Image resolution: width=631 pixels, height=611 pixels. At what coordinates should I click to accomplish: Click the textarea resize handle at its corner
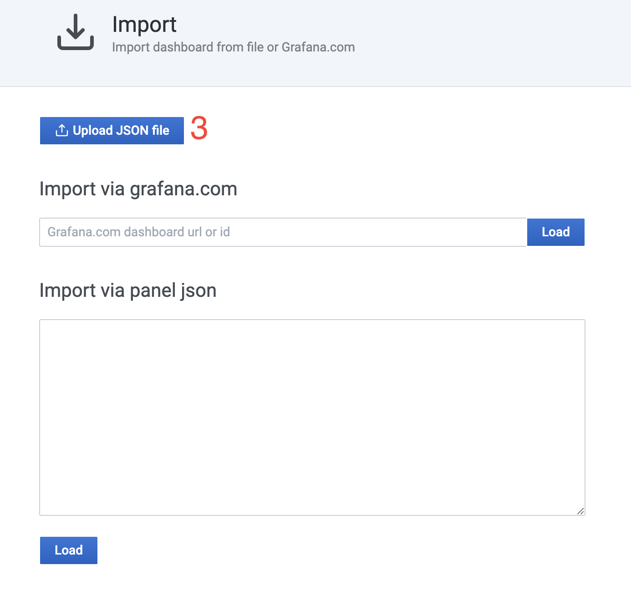(x=581, y=512)
